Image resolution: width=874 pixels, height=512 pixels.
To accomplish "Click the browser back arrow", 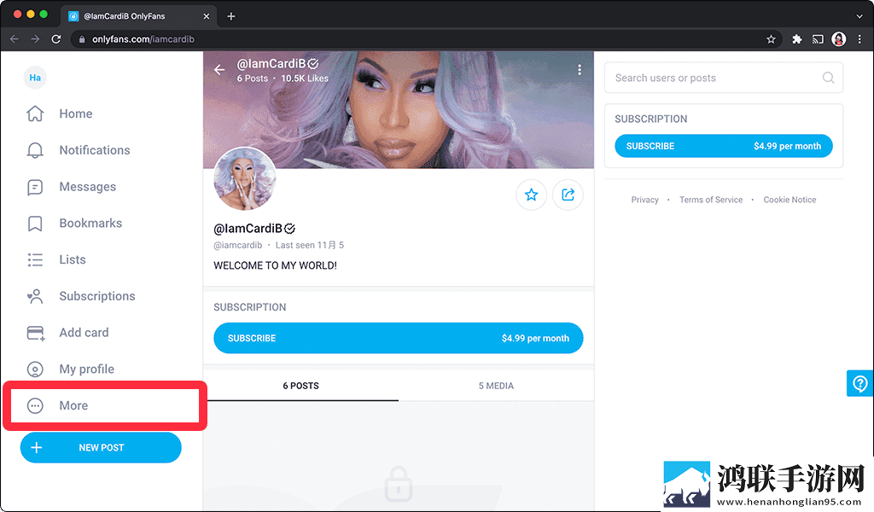I will pos(15,39).
